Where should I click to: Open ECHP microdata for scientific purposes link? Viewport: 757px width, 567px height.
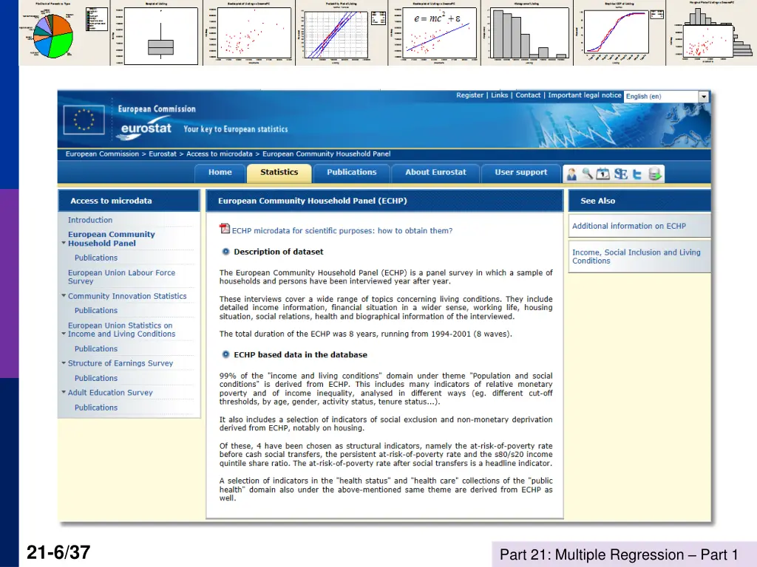(342, 231)
